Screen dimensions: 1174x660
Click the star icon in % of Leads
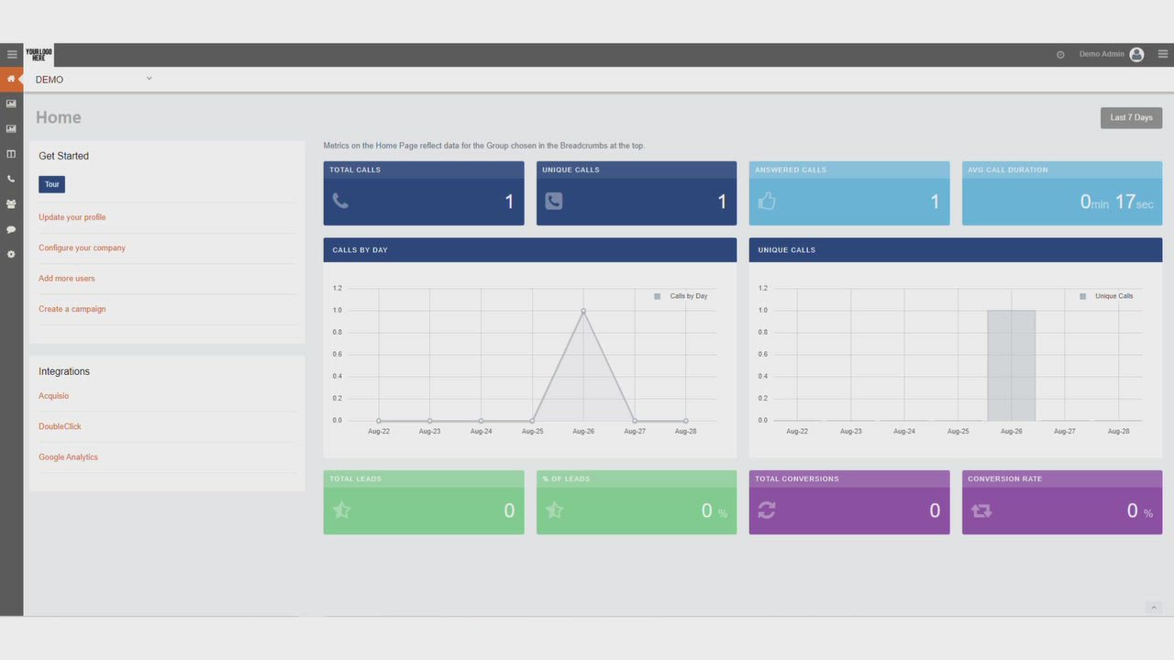(x=554, y=510)
